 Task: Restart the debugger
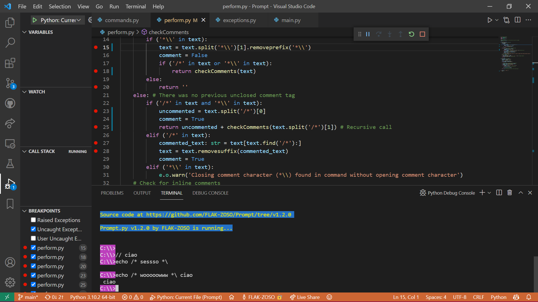pos(411,34)
